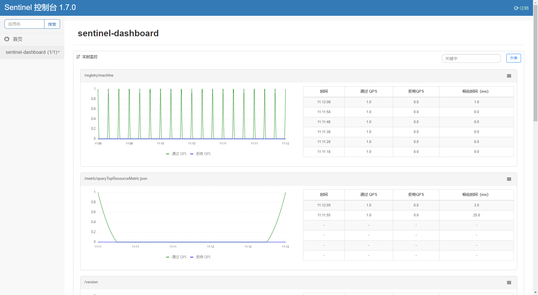Toggle 拒绝 QPS legend in queryTopResourceMetric chart
This screenshot has height=295, width=538.
click(200, 257)
